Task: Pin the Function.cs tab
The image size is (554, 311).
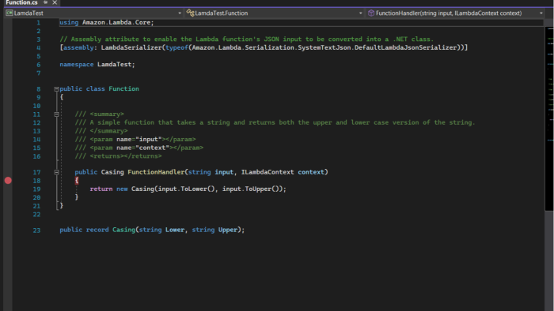Action: pyautogui.click(x=45, y=2)
